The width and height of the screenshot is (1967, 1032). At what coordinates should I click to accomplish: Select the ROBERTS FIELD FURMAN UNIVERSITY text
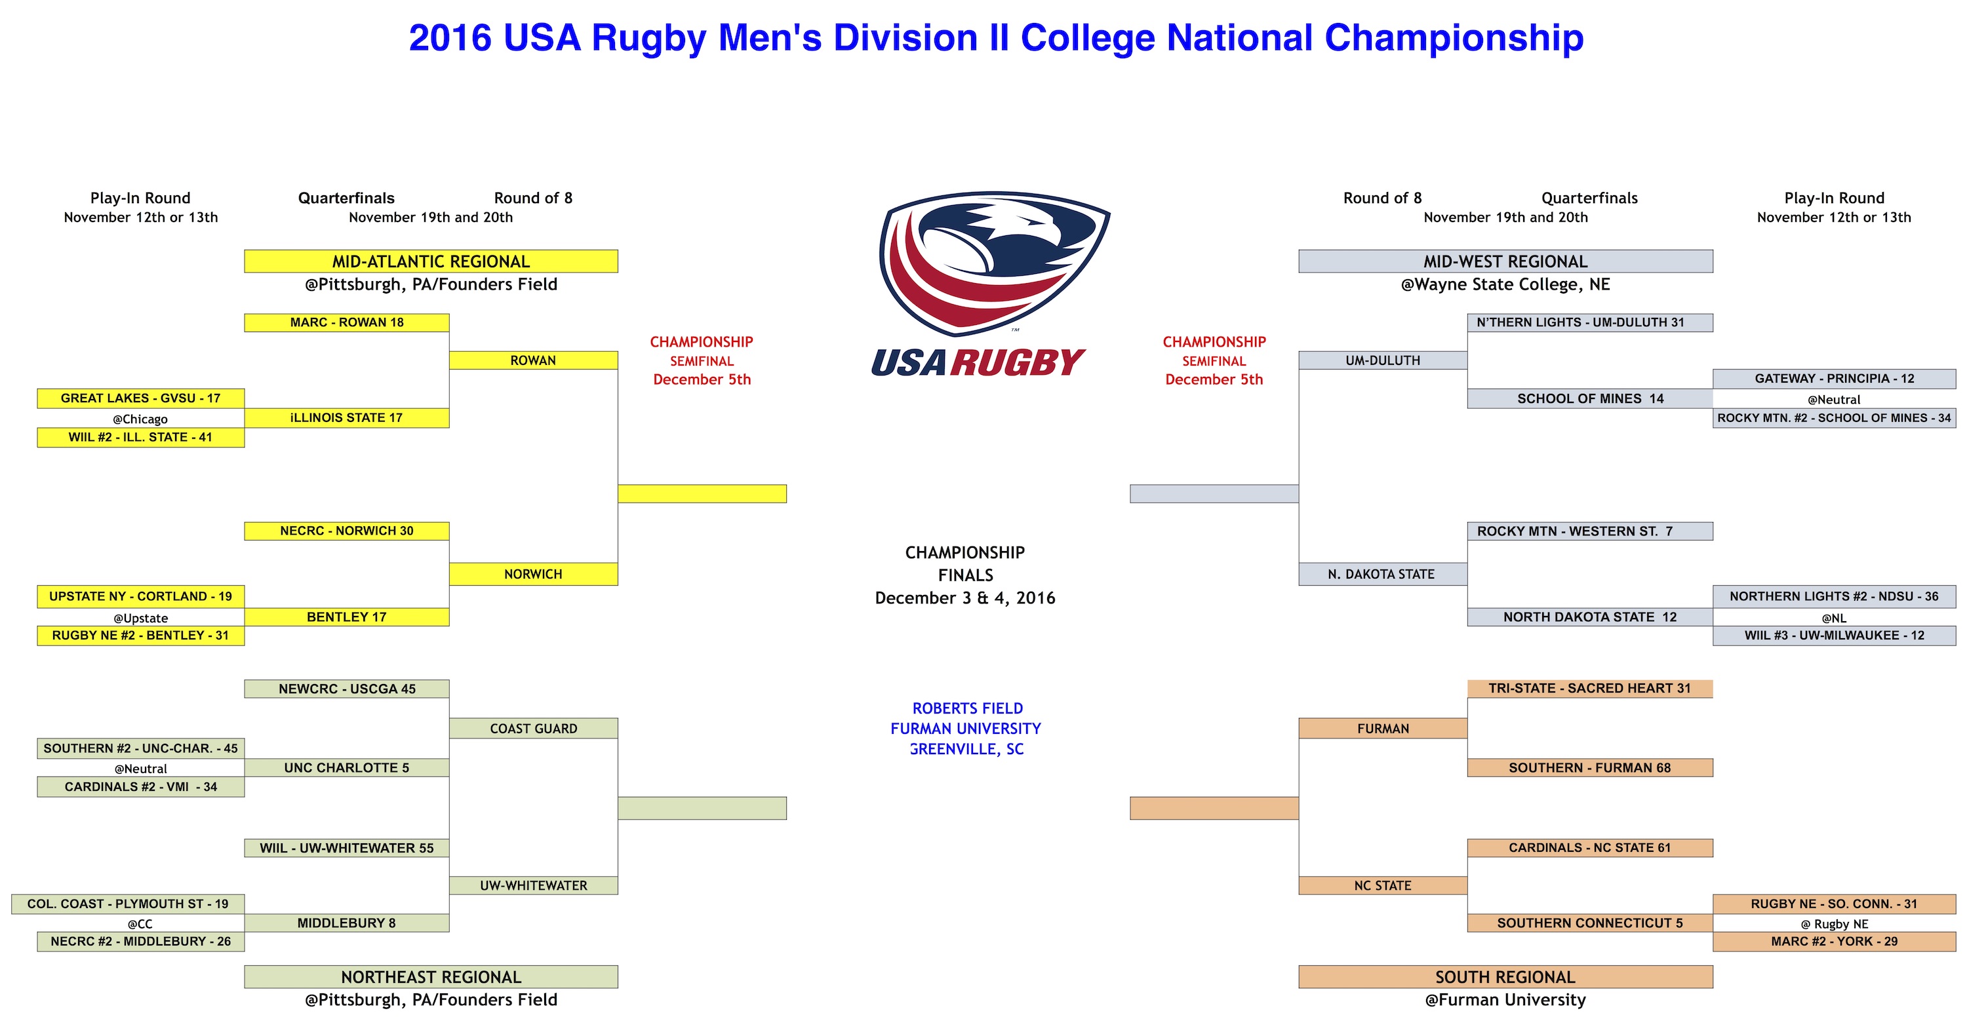[966, 718]
